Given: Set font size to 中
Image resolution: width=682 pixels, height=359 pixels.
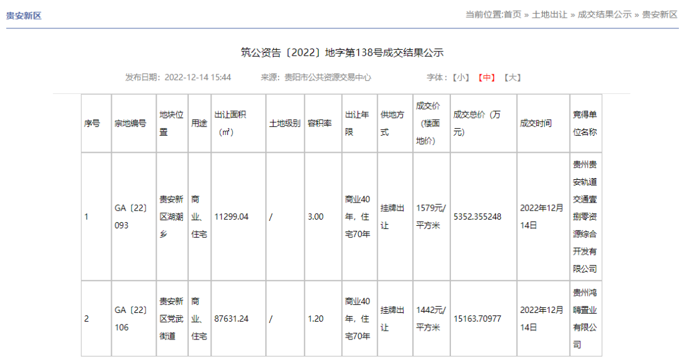Looking at the screenshot, I should (x=487, y=78).
